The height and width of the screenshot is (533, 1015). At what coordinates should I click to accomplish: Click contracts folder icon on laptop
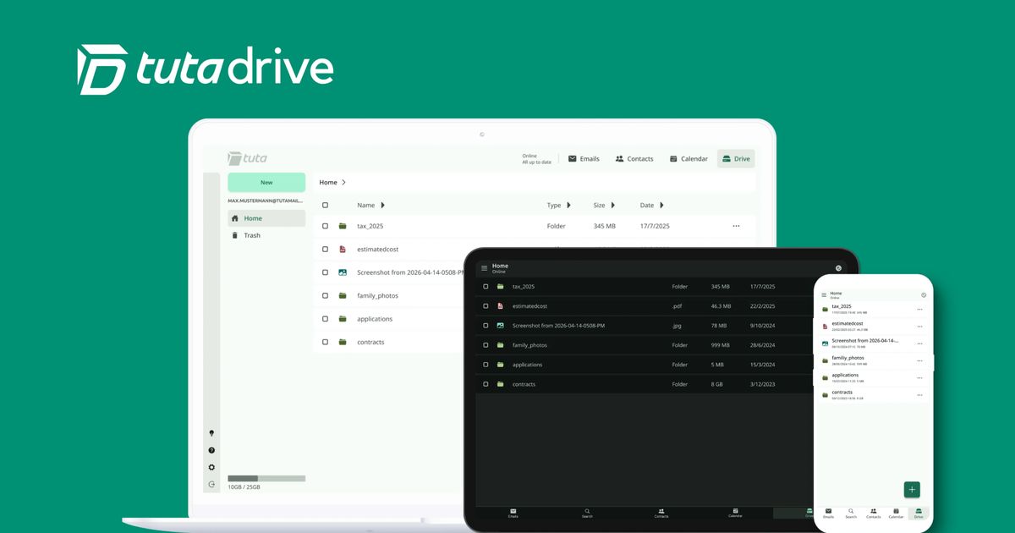click(343, 342)
